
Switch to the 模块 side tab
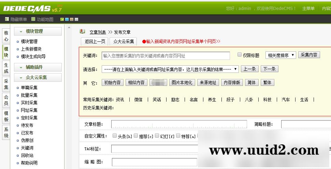click(6, 52)
